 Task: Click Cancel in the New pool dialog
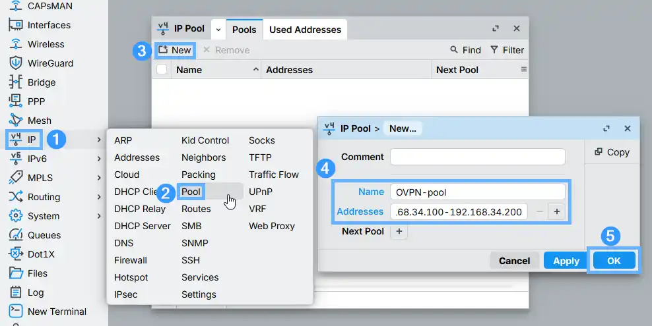tap(514, 260)
